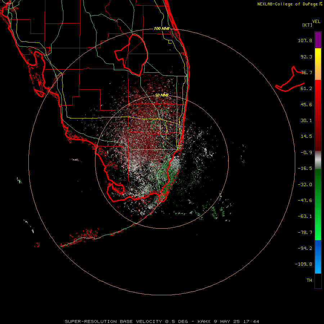The width and height of the screenshot is (324, 324).
Task: Click the TH label on the legend
Action: 309,280
